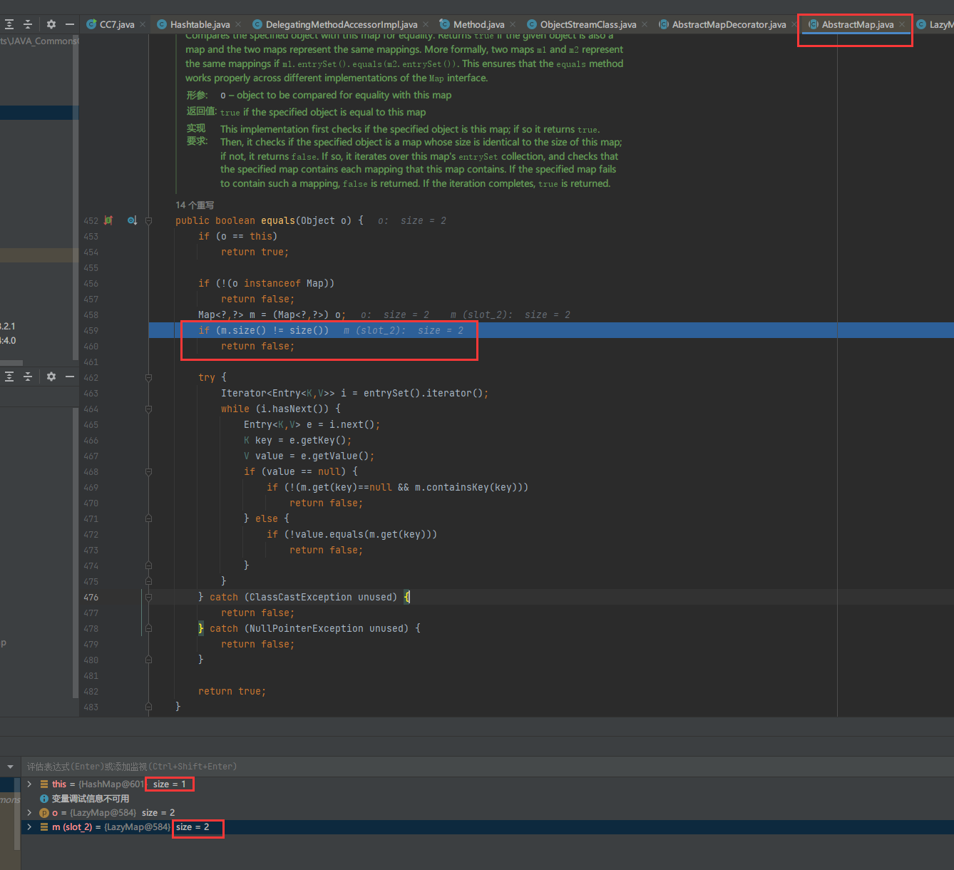Close the Hashtable.java tab
954x870 pixels.
point(238,24)
